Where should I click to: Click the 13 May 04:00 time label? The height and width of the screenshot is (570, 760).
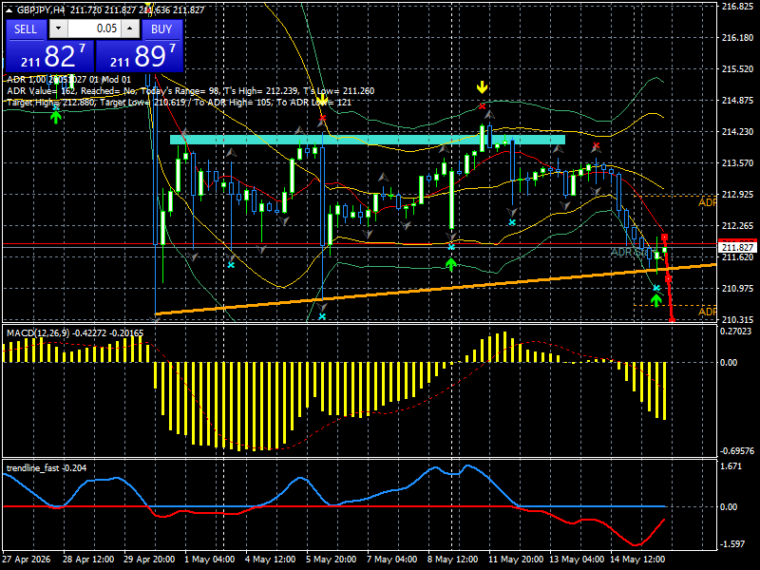tap(578, 560)
